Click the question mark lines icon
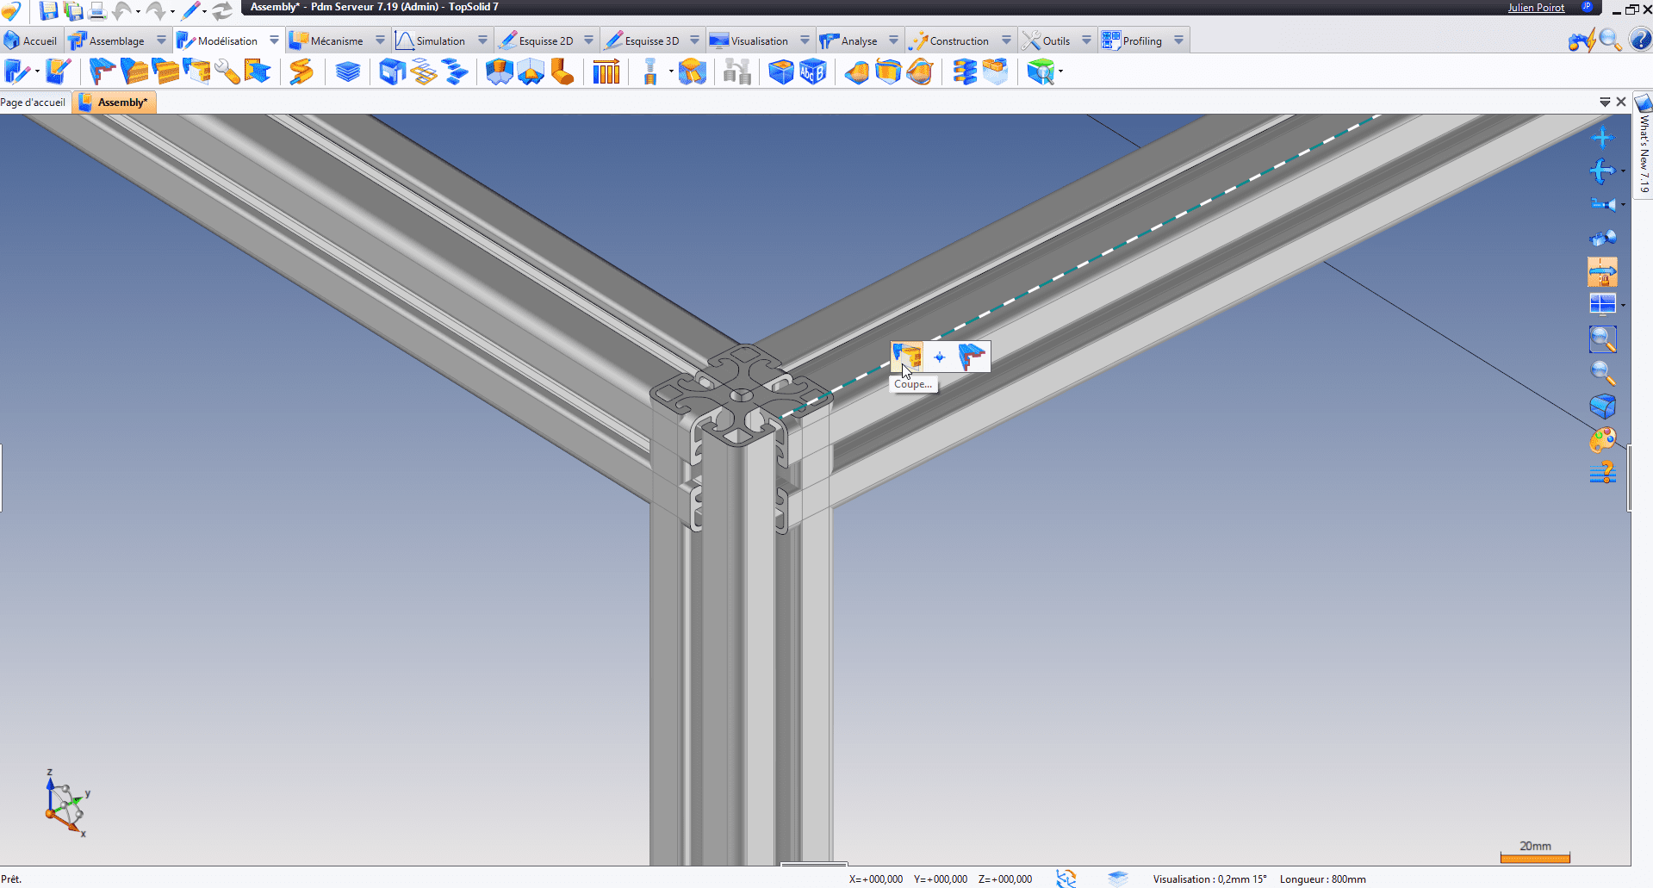The height and width of the screenshot is (888, 1653). [x=1602, y=473]
